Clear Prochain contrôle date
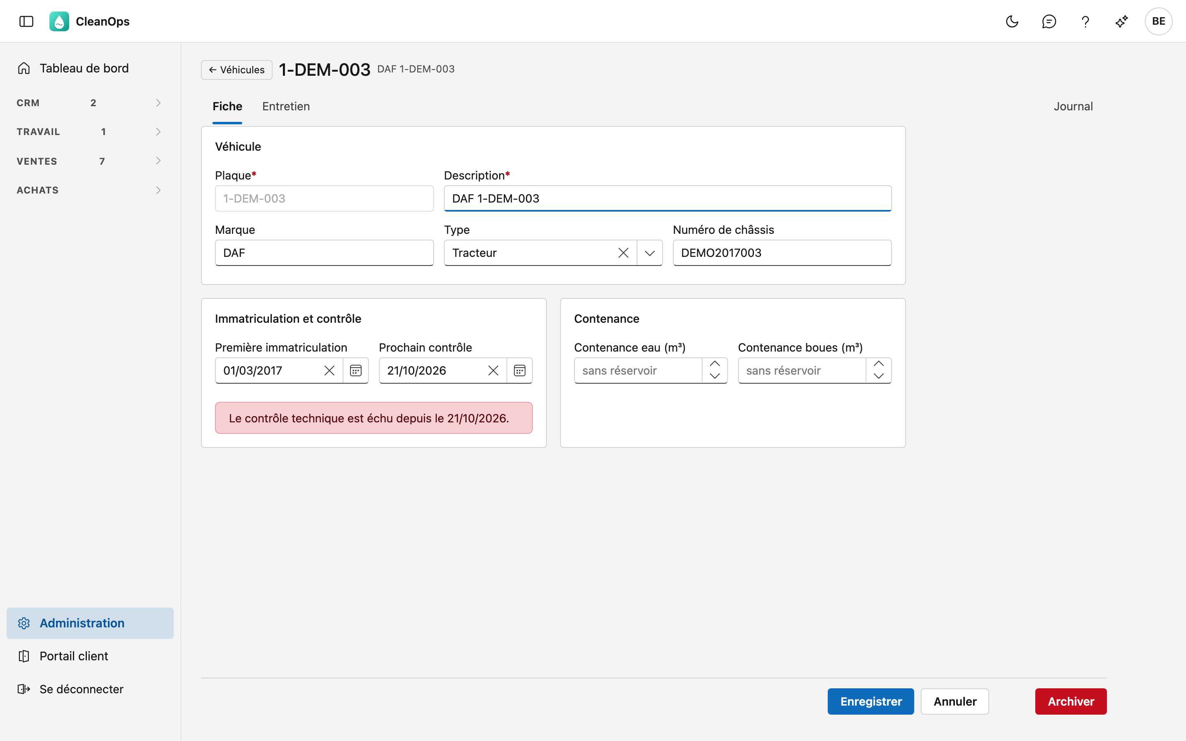 (x=493, y=370)
